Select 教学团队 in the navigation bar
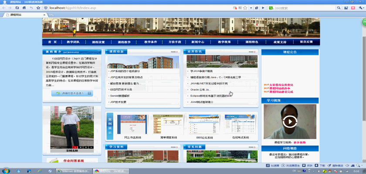The height and width of the screenshot is (174, 366). point(73,42)
